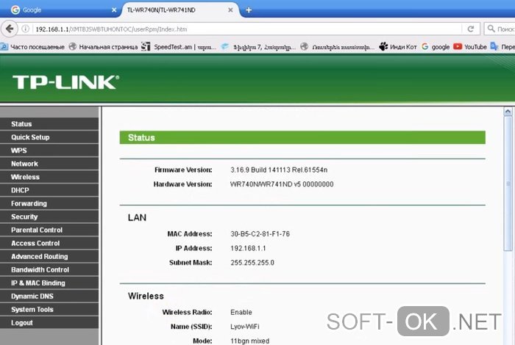515x345 pixels.
Task: Click the LAN section heading
Action: coord(137,217)
